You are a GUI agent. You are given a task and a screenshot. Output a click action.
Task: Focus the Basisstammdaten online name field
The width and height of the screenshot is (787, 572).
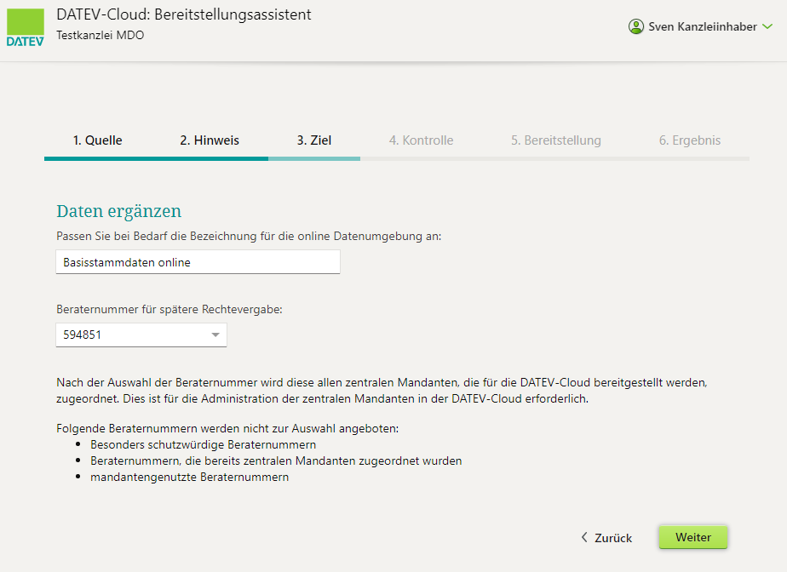[198, 262]
